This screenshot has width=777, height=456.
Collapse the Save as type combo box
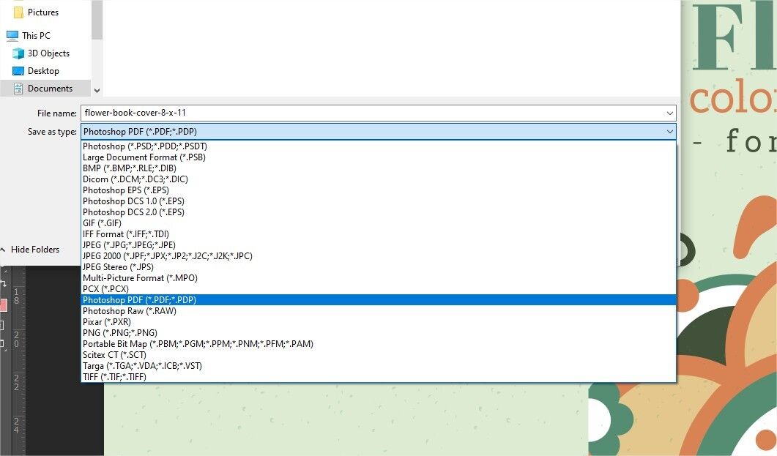pyautogui.click(x=669, y=132)
